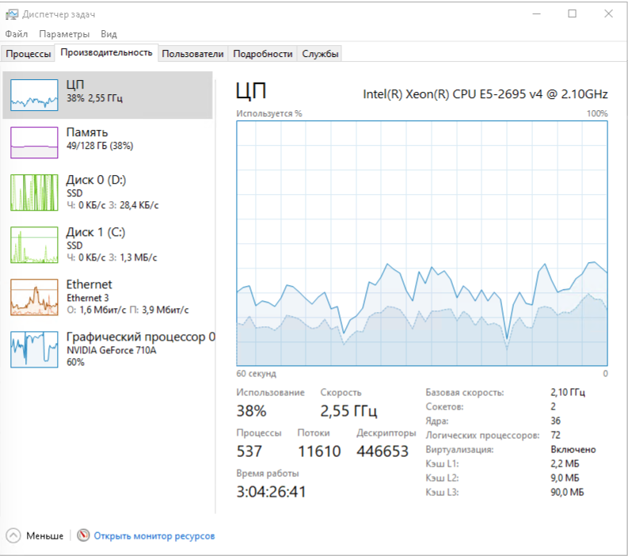The height and width of the screenshot is (556, 628).
Task: Minimize the Диспетчер задач window
Action: [536, 14]
